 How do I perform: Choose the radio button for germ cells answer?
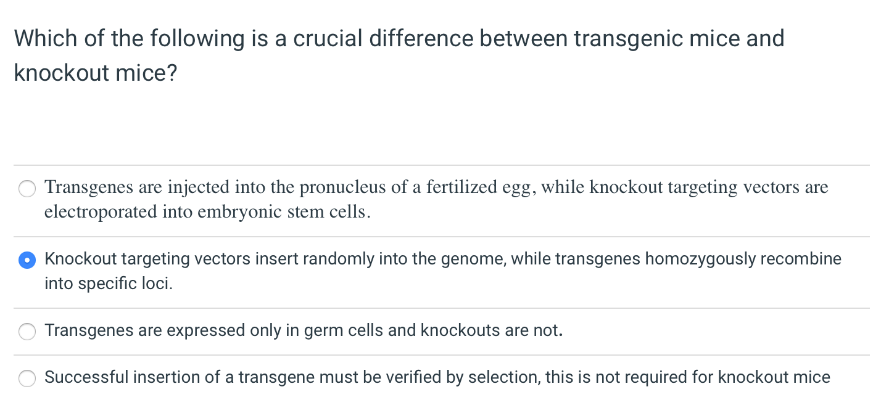coord(27,332)
